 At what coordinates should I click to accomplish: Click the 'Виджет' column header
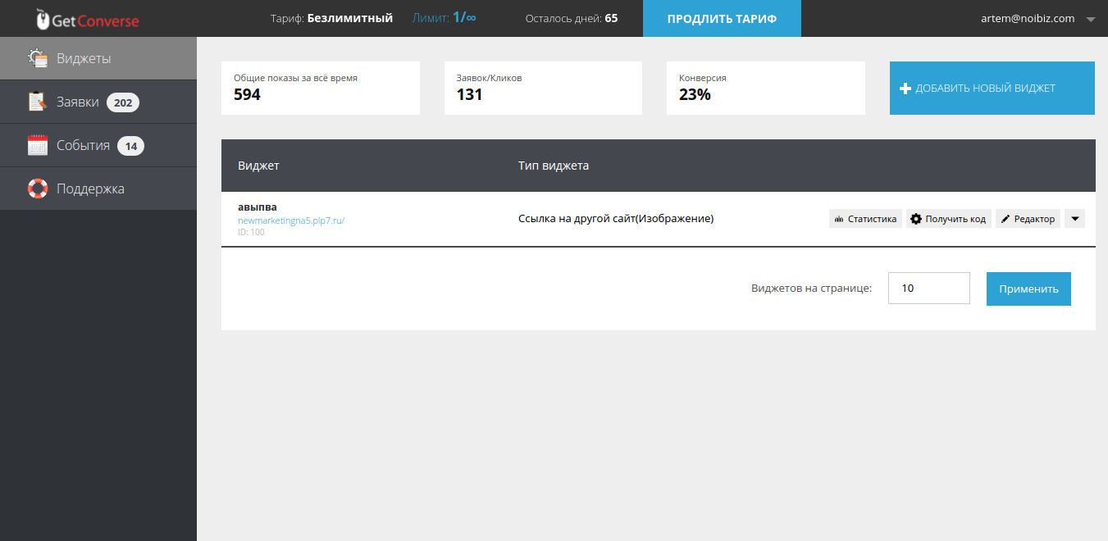(258, 166)
